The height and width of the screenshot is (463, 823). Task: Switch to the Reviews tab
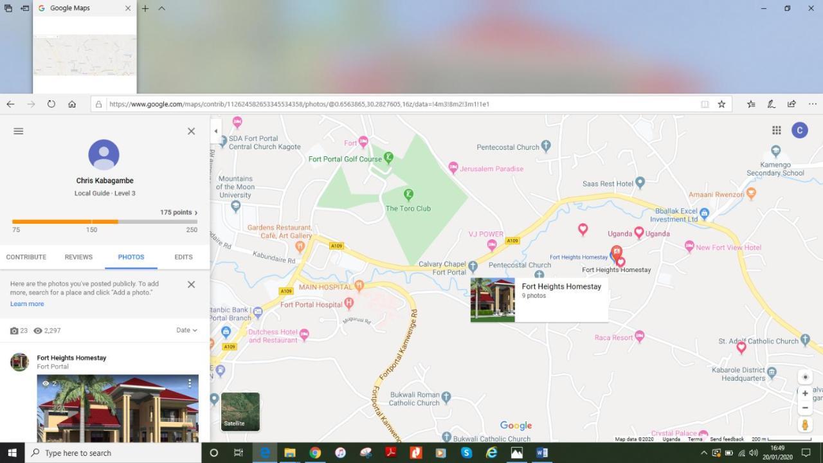click(x=78, y=257)
